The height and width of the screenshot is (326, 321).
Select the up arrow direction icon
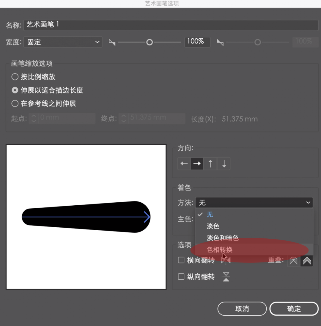click(x=210, y=164)
